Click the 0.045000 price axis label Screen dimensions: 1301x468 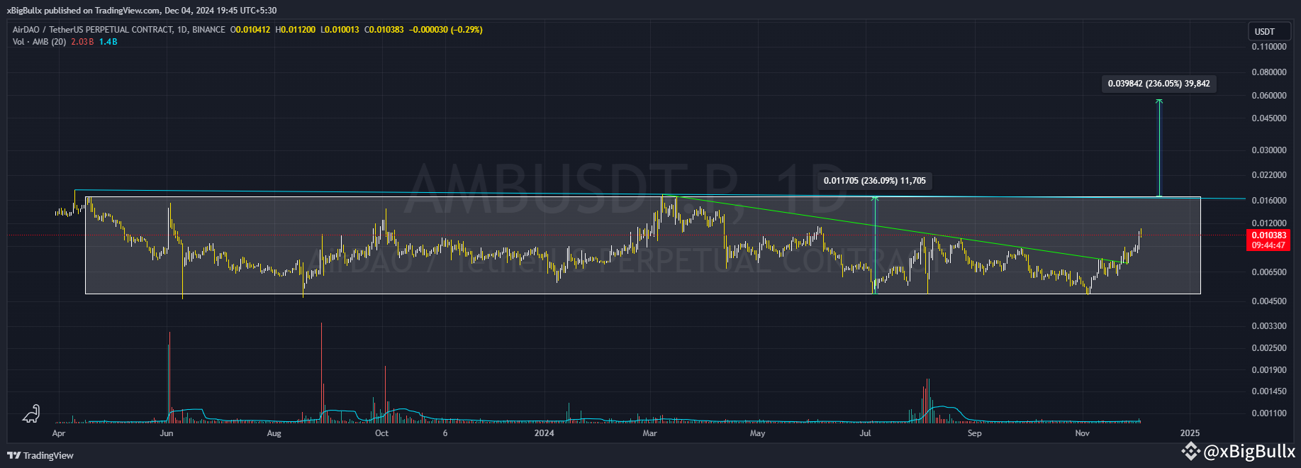point(1268,118)
